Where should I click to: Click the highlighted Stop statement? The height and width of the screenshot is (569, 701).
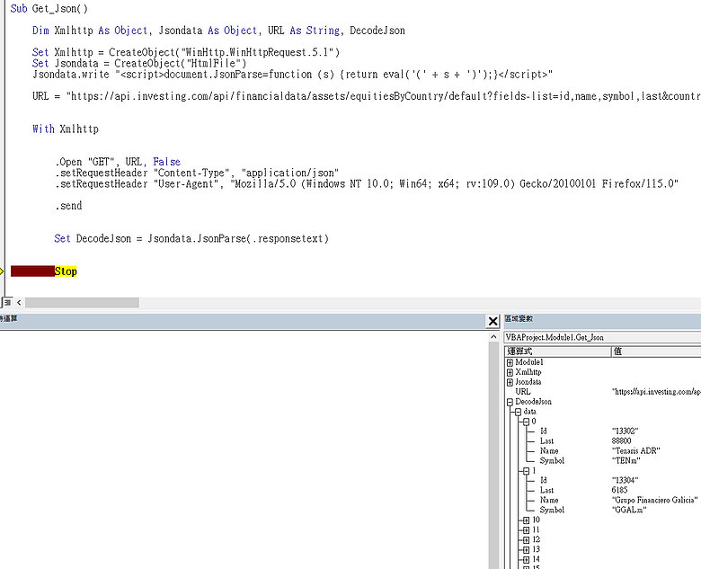(66, 271)
